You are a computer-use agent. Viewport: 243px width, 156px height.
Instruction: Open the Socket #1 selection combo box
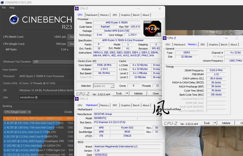point(104,86)
